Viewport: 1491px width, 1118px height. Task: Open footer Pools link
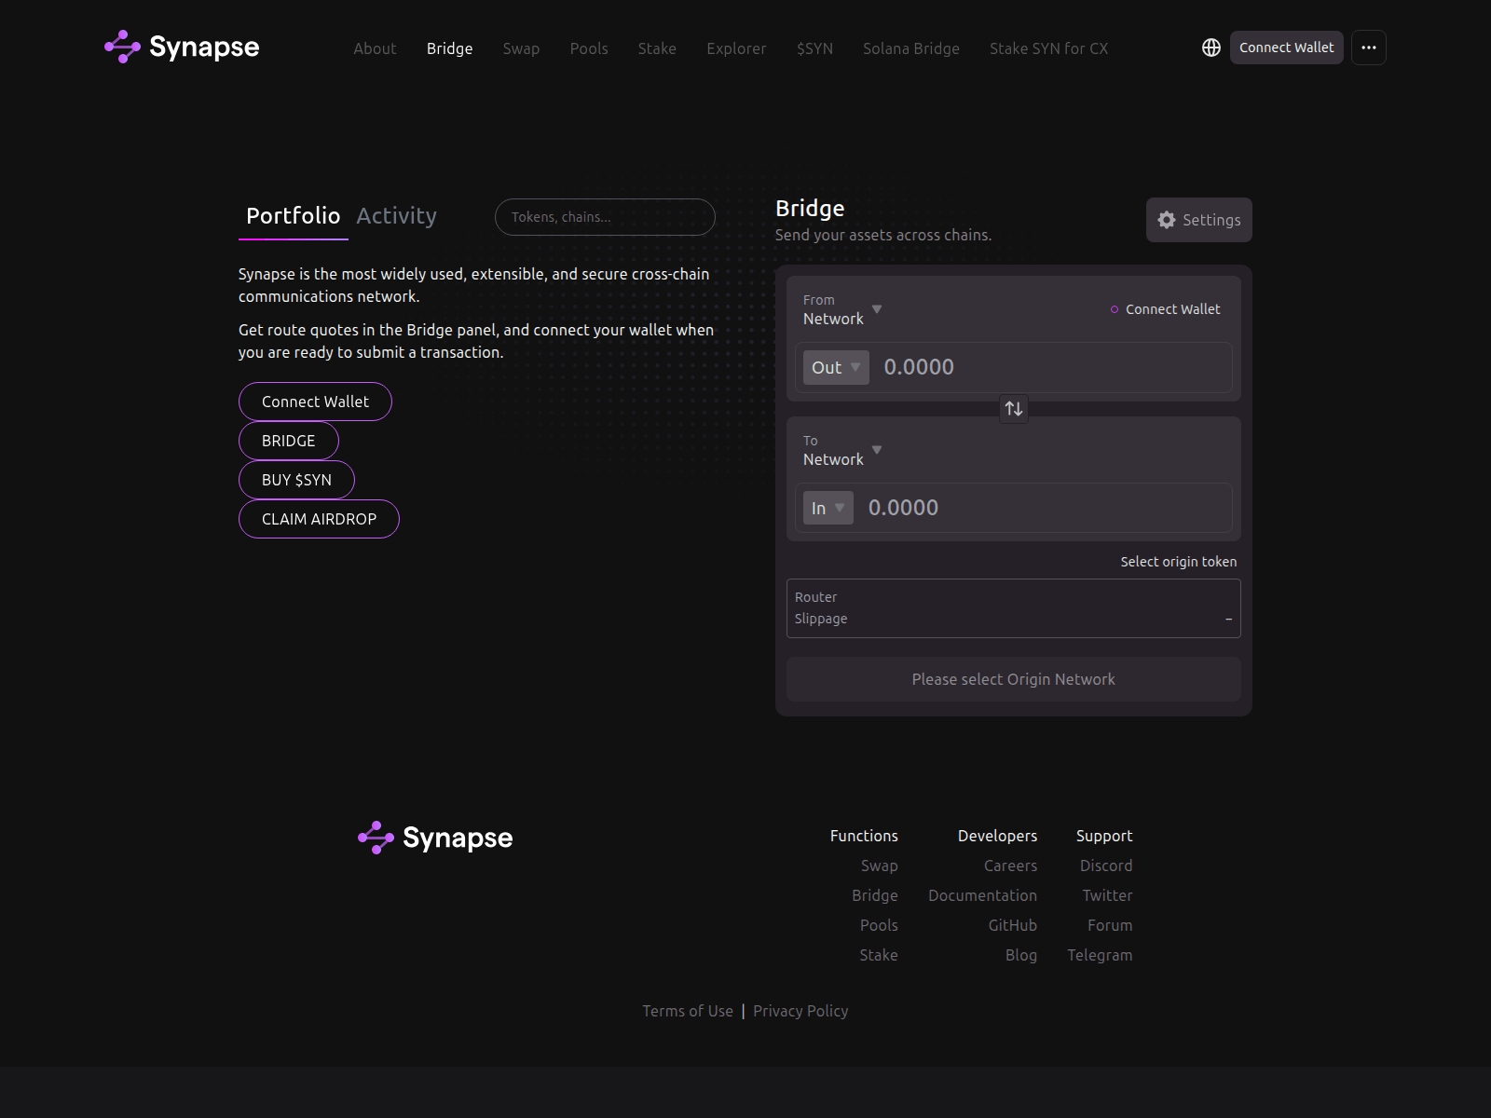(879, 925)
